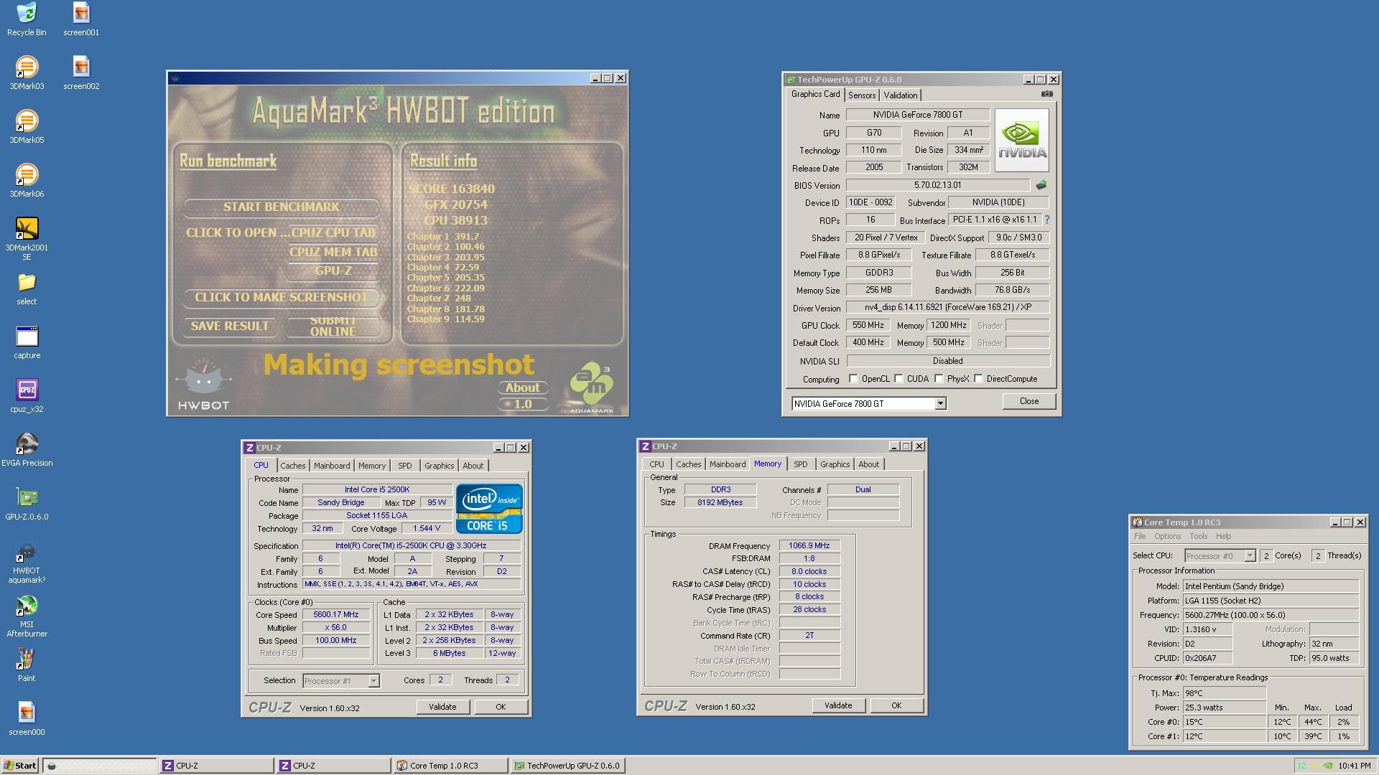This screenshot has width=1379, height=775.
Task: Click the taskbar clock showing 10:41 PM
Action: pyautogui.click(x=1355, y=766)
